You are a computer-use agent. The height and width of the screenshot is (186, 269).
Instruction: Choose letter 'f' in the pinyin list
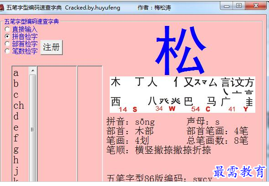(x=16, y=138)
